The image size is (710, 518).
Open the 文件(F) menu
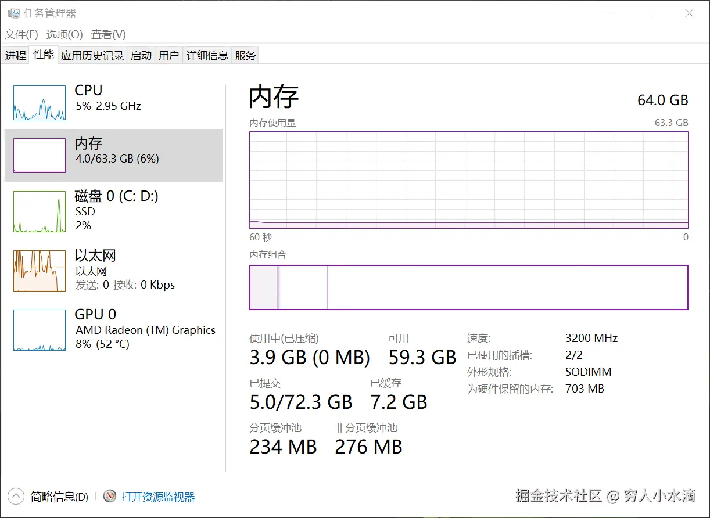pos(21,35)
